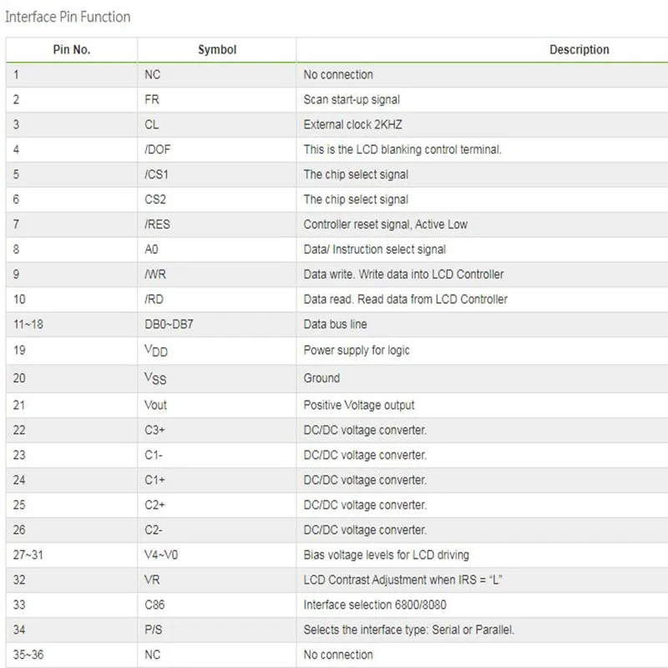668x668 pixels.
Task: Select 'Power supply for logic' description
Action: coord(357,351)
